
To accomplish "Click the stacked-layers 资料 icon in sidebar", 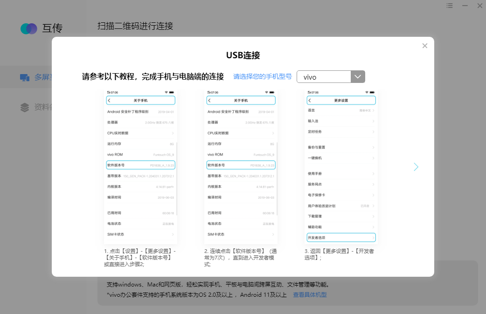I will point(24,107).
